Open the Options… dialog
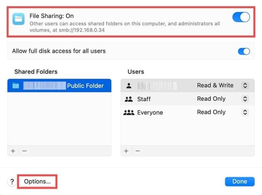 (37, 181)
